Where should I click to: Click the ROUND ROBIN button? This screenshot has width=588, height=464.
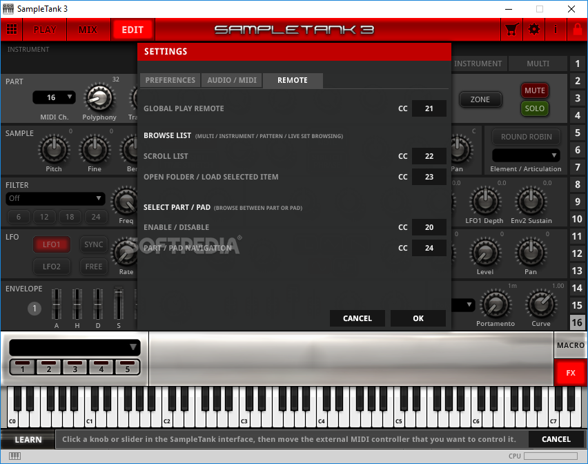(x=526, y=137)
